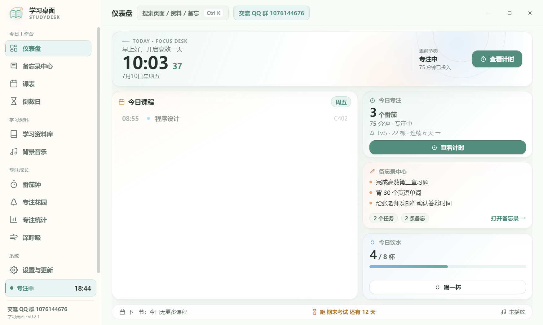Viewport: 543px width, 325px height.
Task: Click the 番茄钟 timer icon
Action: 14,184
